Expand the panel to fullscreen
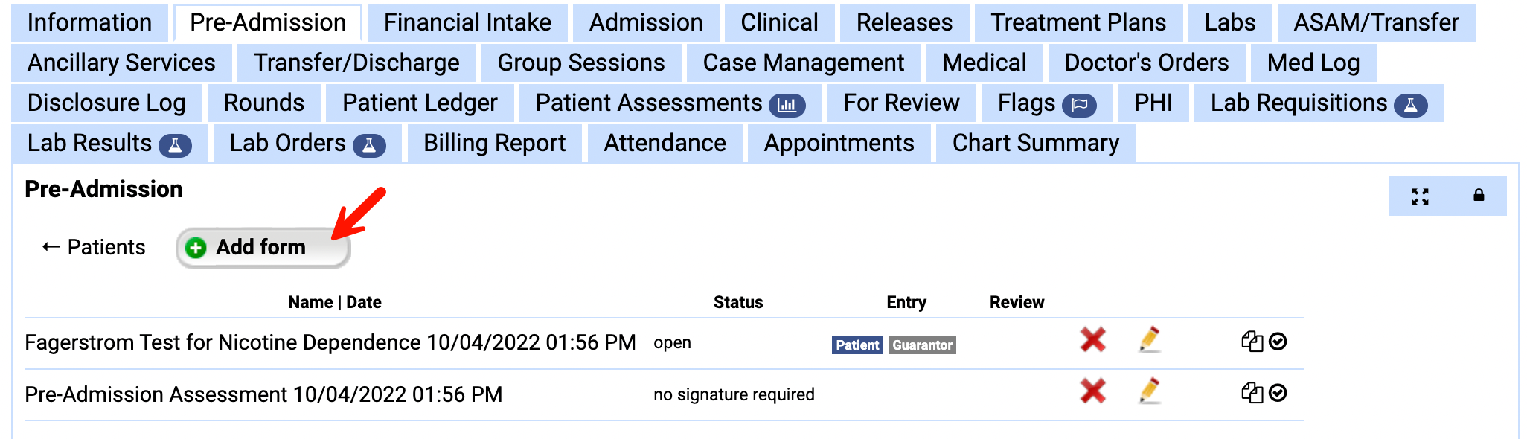The width and height of the screenshot is (1527, 439). pos(1420,196)
